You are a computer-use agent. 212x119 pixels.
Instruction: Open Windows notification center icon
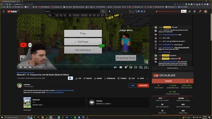pos(209,117)
